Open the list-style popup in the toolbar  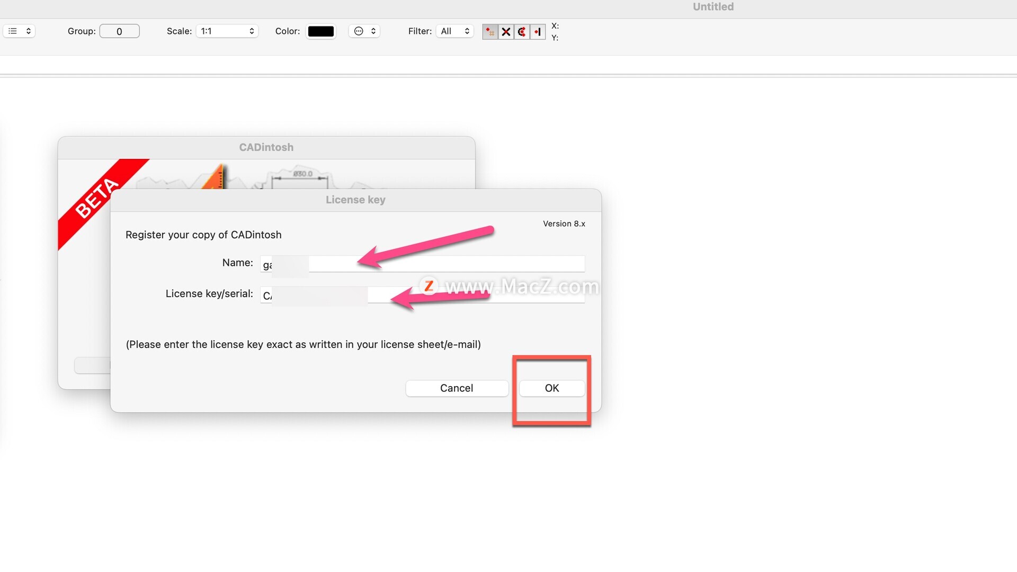19,31
